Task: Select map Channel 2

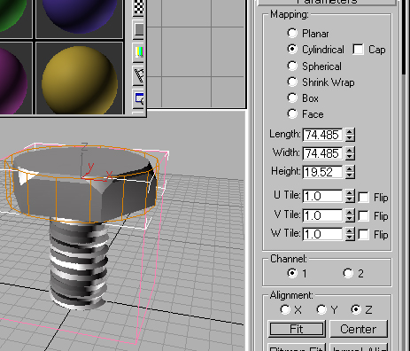Action: (348, 273)
